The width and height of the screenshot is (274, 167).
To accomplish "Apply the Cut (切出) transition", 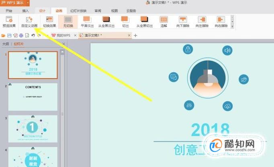I will coord(125,22).
